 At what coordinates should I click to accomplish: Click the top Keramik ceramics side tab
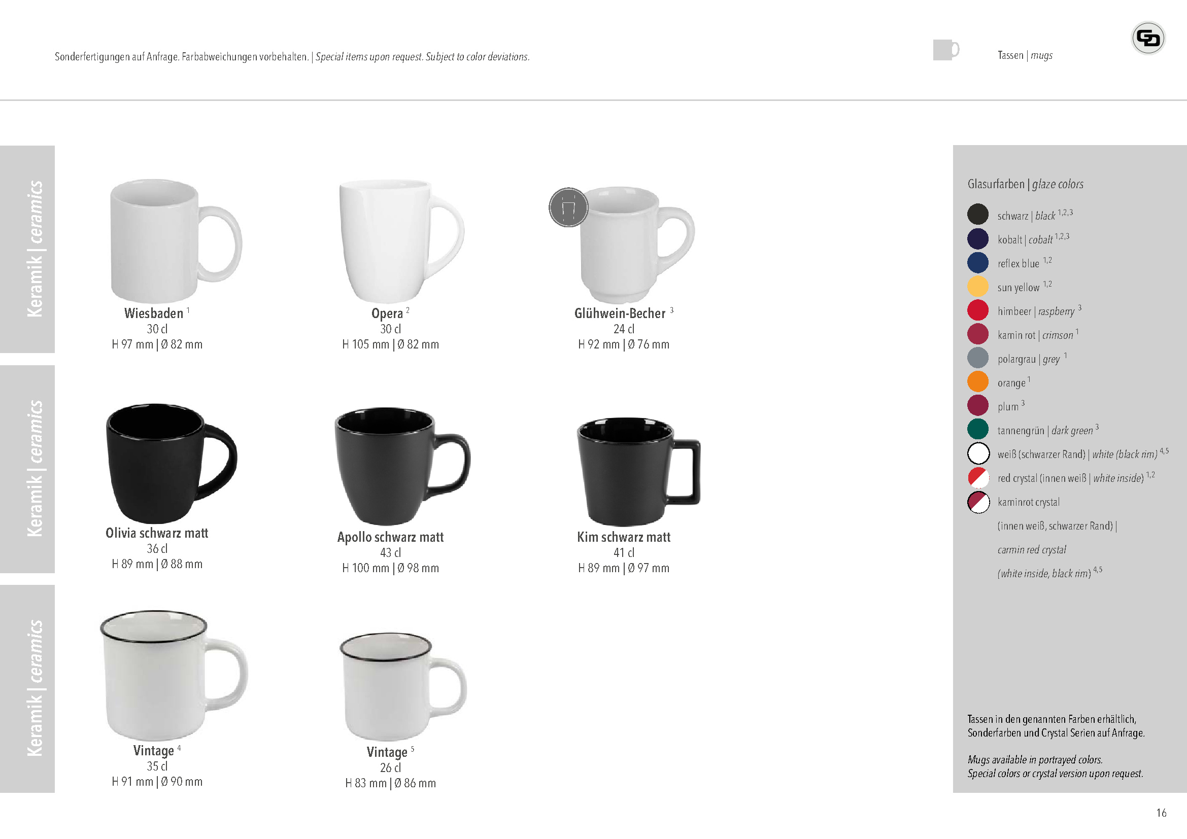click(27, 249)
